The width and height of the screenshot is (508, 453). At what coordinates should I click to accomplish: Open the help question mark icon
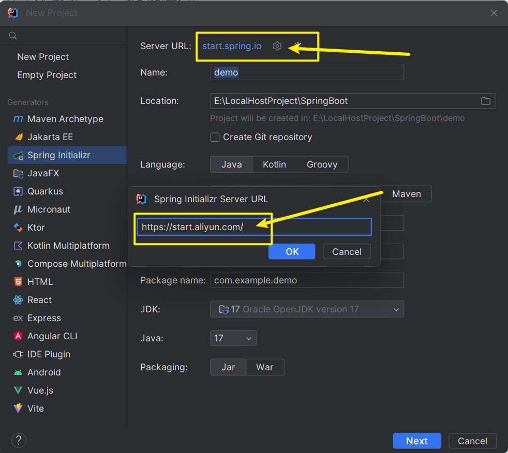(19, 441)
